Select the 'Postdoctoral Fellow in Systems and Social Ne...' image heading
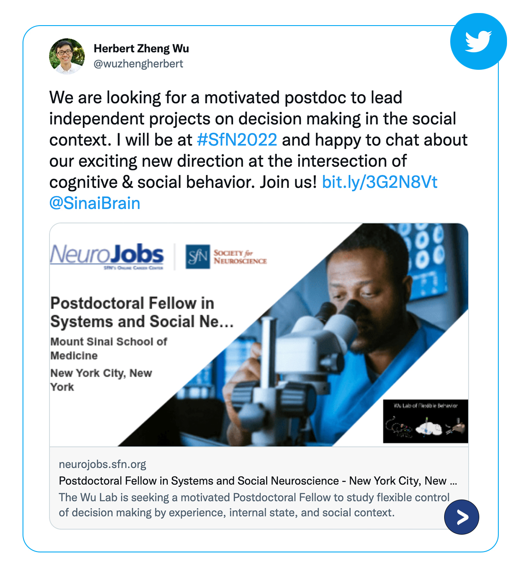Image resolution: width=520 pixels, height=578 pixels. 141,312
